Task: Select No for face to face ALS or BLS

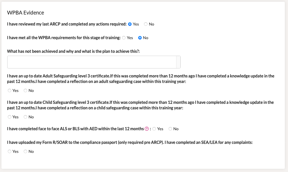Action: pos(170,129)
